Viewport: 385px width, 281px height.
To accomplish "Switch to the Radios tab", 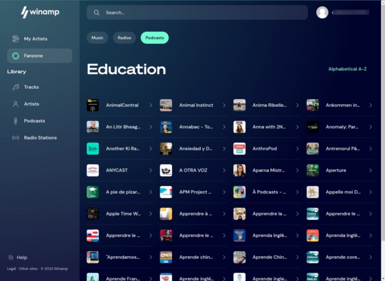I will point(124,38).
